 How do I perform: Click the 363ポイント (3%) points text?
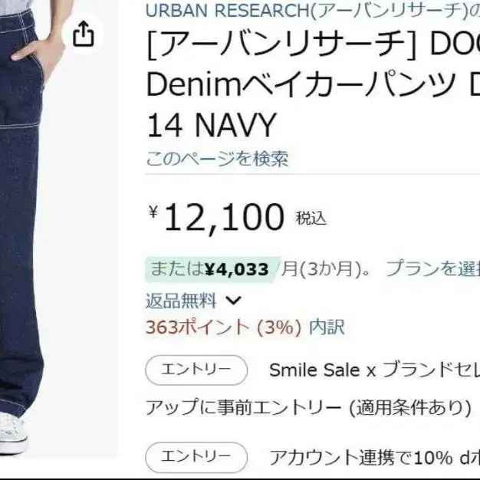click(224, 327)
